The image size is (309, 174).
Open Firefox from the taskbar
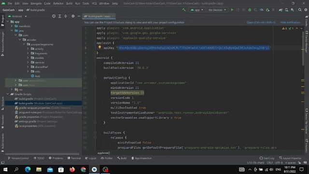coord(72,170)
